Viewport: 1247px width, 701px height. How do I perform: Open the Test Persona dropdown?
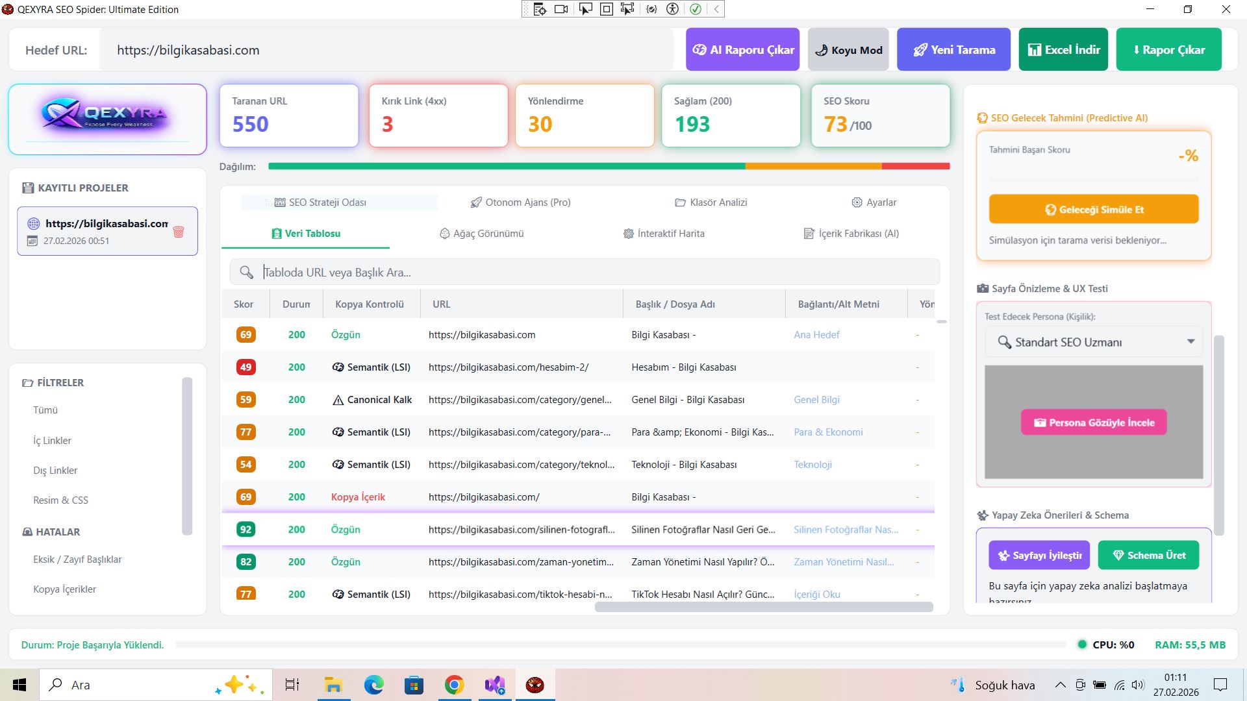click(1094, 342)
